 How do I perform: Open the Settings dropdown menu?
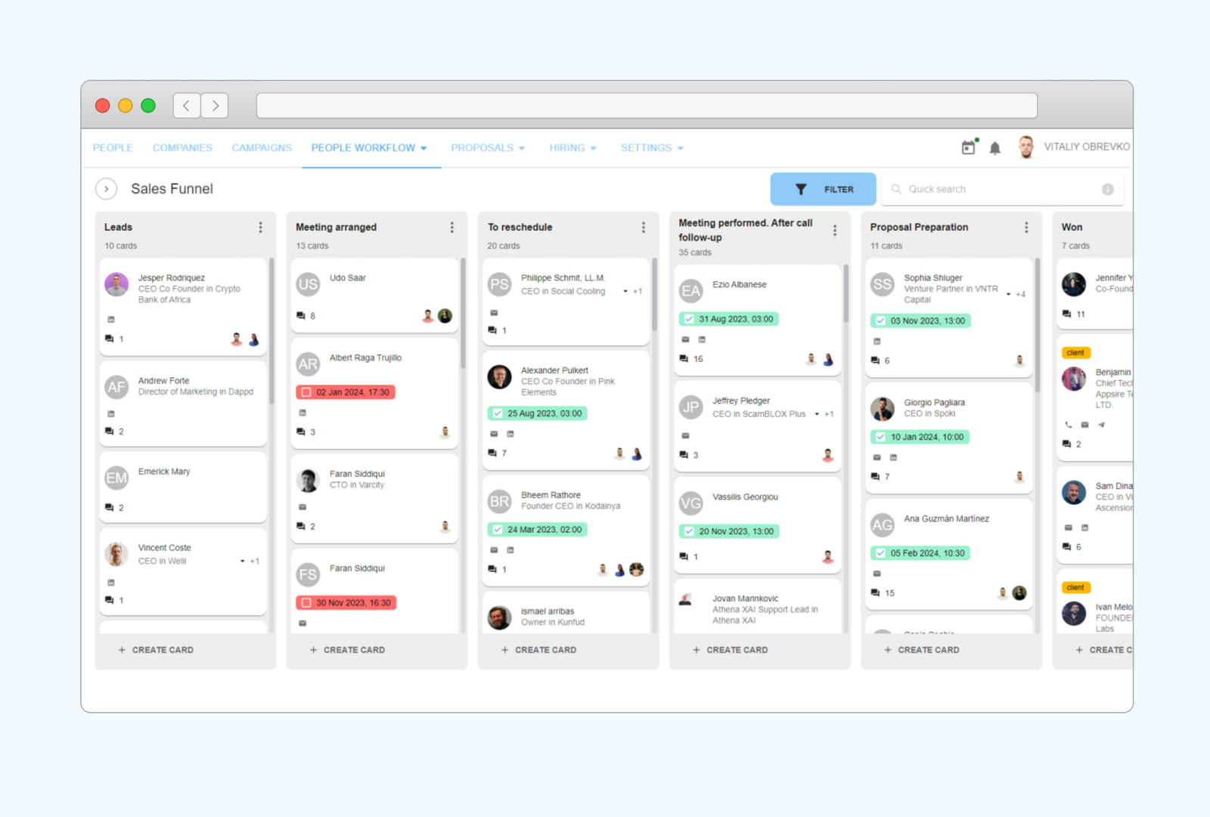click(652, 148)
